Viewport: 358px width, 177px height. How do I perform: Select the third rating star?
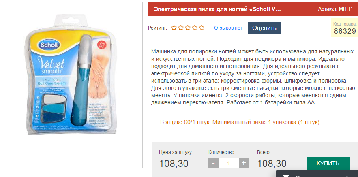[188, 28]
